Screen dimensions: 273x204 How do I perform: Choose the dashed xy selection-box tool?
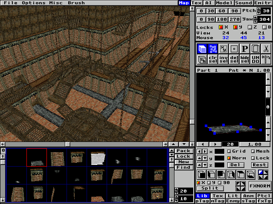(224, 49)
